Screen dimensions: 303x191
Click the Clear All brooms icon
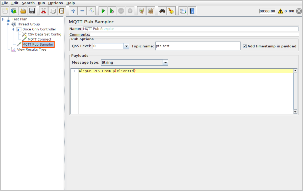[151, 11]
